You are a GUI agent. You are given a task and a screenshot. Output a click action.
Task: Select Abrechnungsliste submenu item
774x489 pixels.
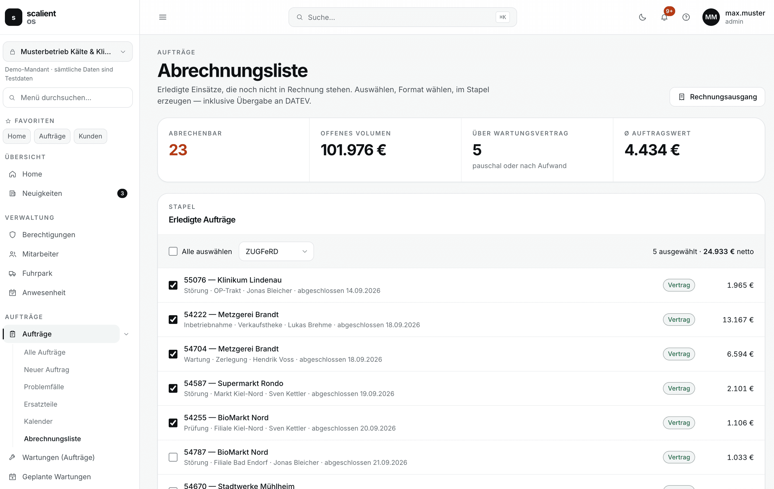pyautogui.click(x=52, y=439)
